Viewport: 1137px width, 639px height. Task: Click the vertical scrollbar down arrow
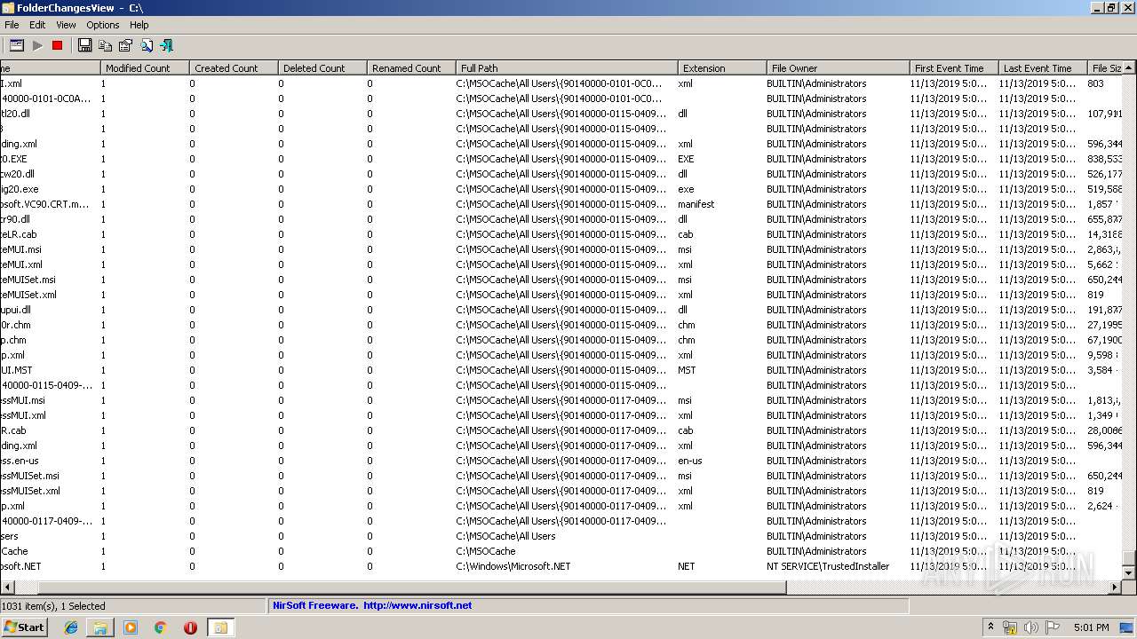click(x=1129, y=573)
